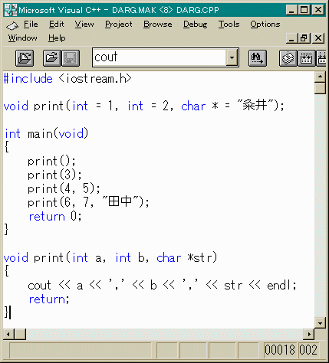Open the Options menu
Viewport: 329px width, 363px height.
pyautogui.click(x=265, y=25)
